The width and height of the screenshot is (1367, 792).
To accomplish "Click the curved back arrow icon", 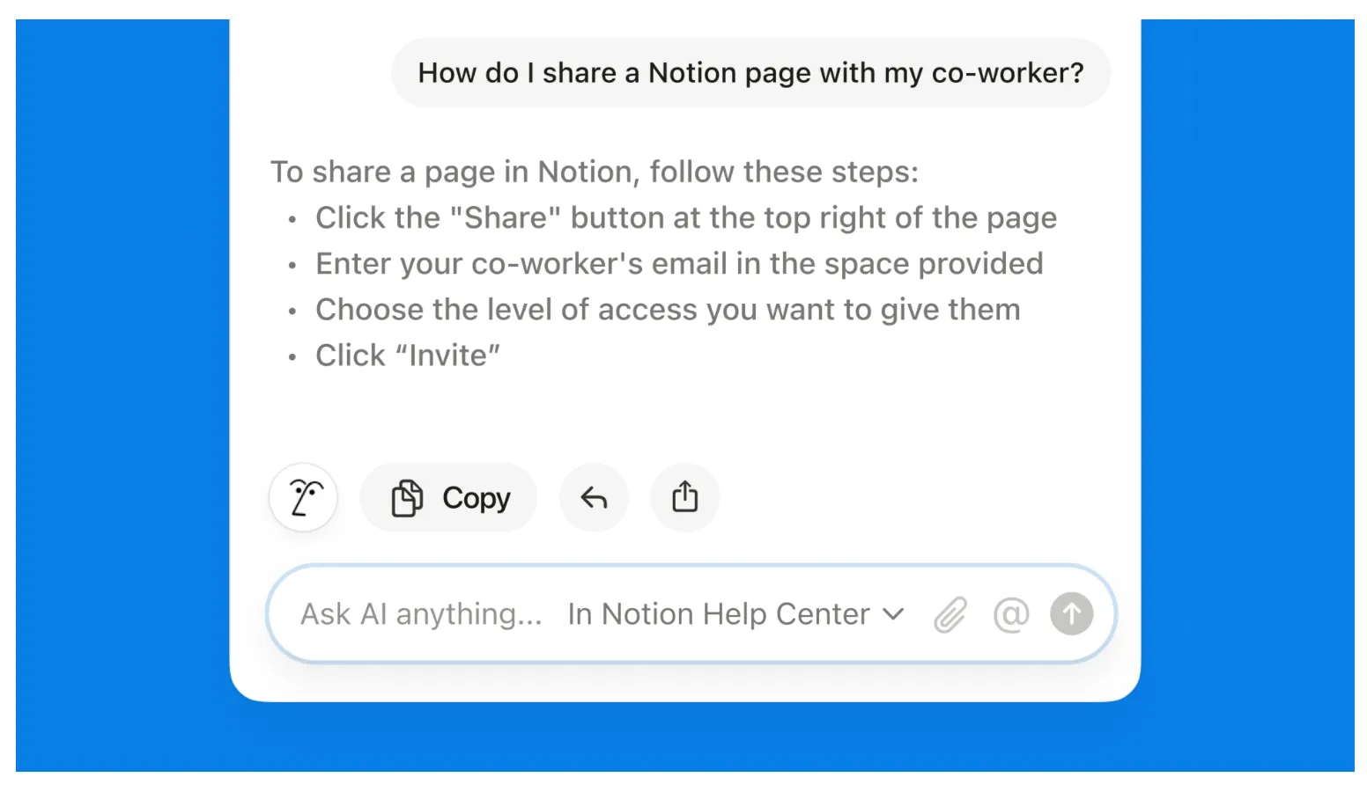I will (x=595, y=498).
